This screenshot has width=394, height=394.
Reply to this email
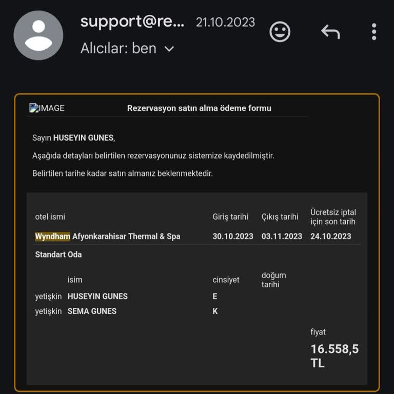[330, 32]
